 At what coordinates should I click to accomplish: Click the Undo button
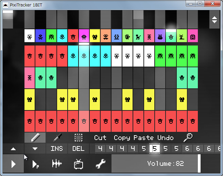click(166, 138)
